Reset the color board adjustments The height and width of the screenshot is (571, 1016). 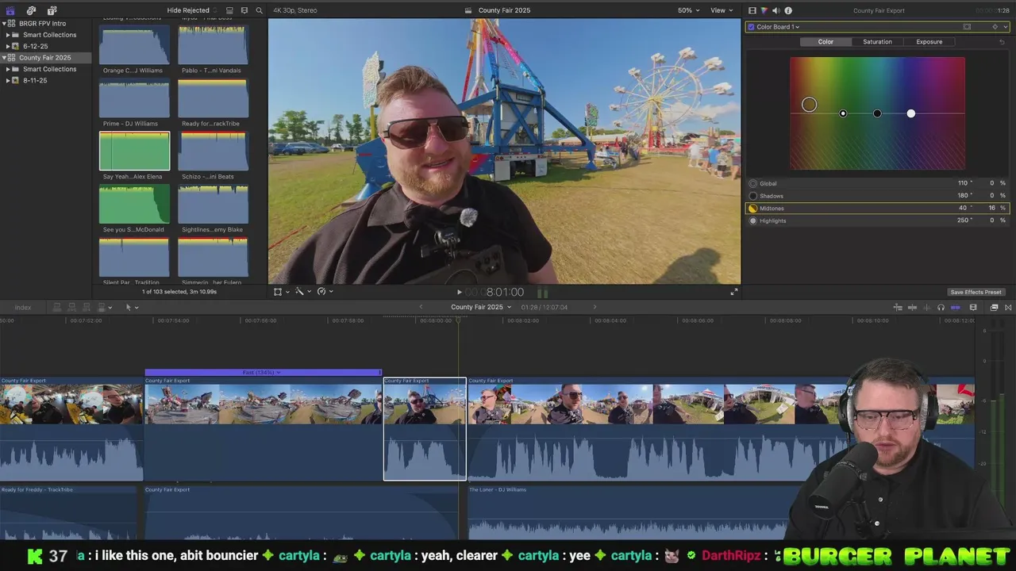pos(1002,41)
